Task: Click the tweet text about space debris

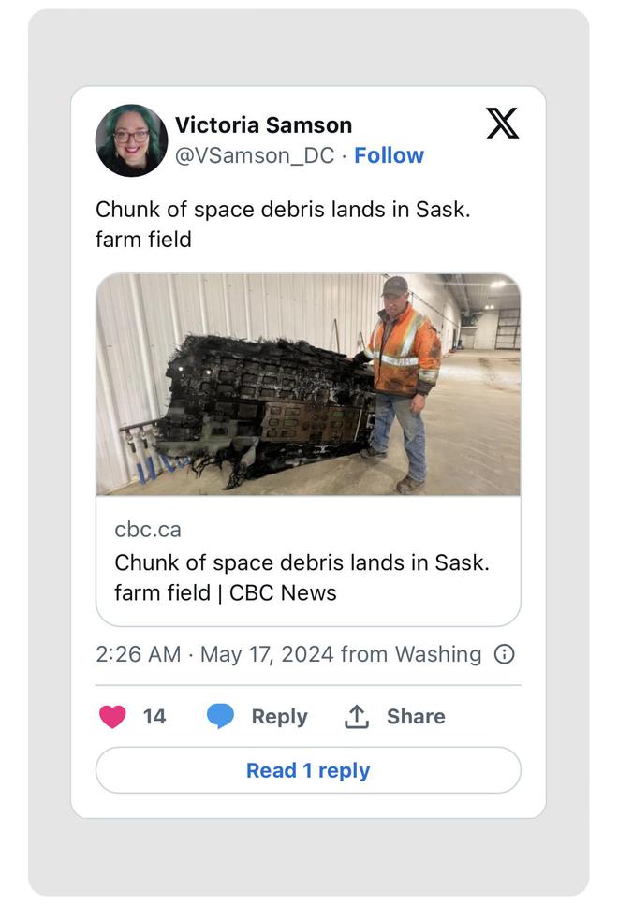Action: pyautogui.click(x=283, y=224)
